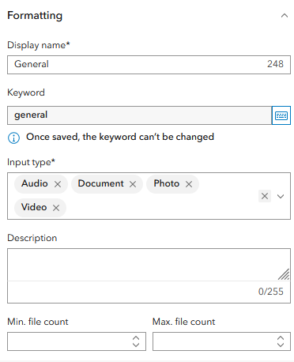
Task: Select the Document tag label
Action: point(100,183)
